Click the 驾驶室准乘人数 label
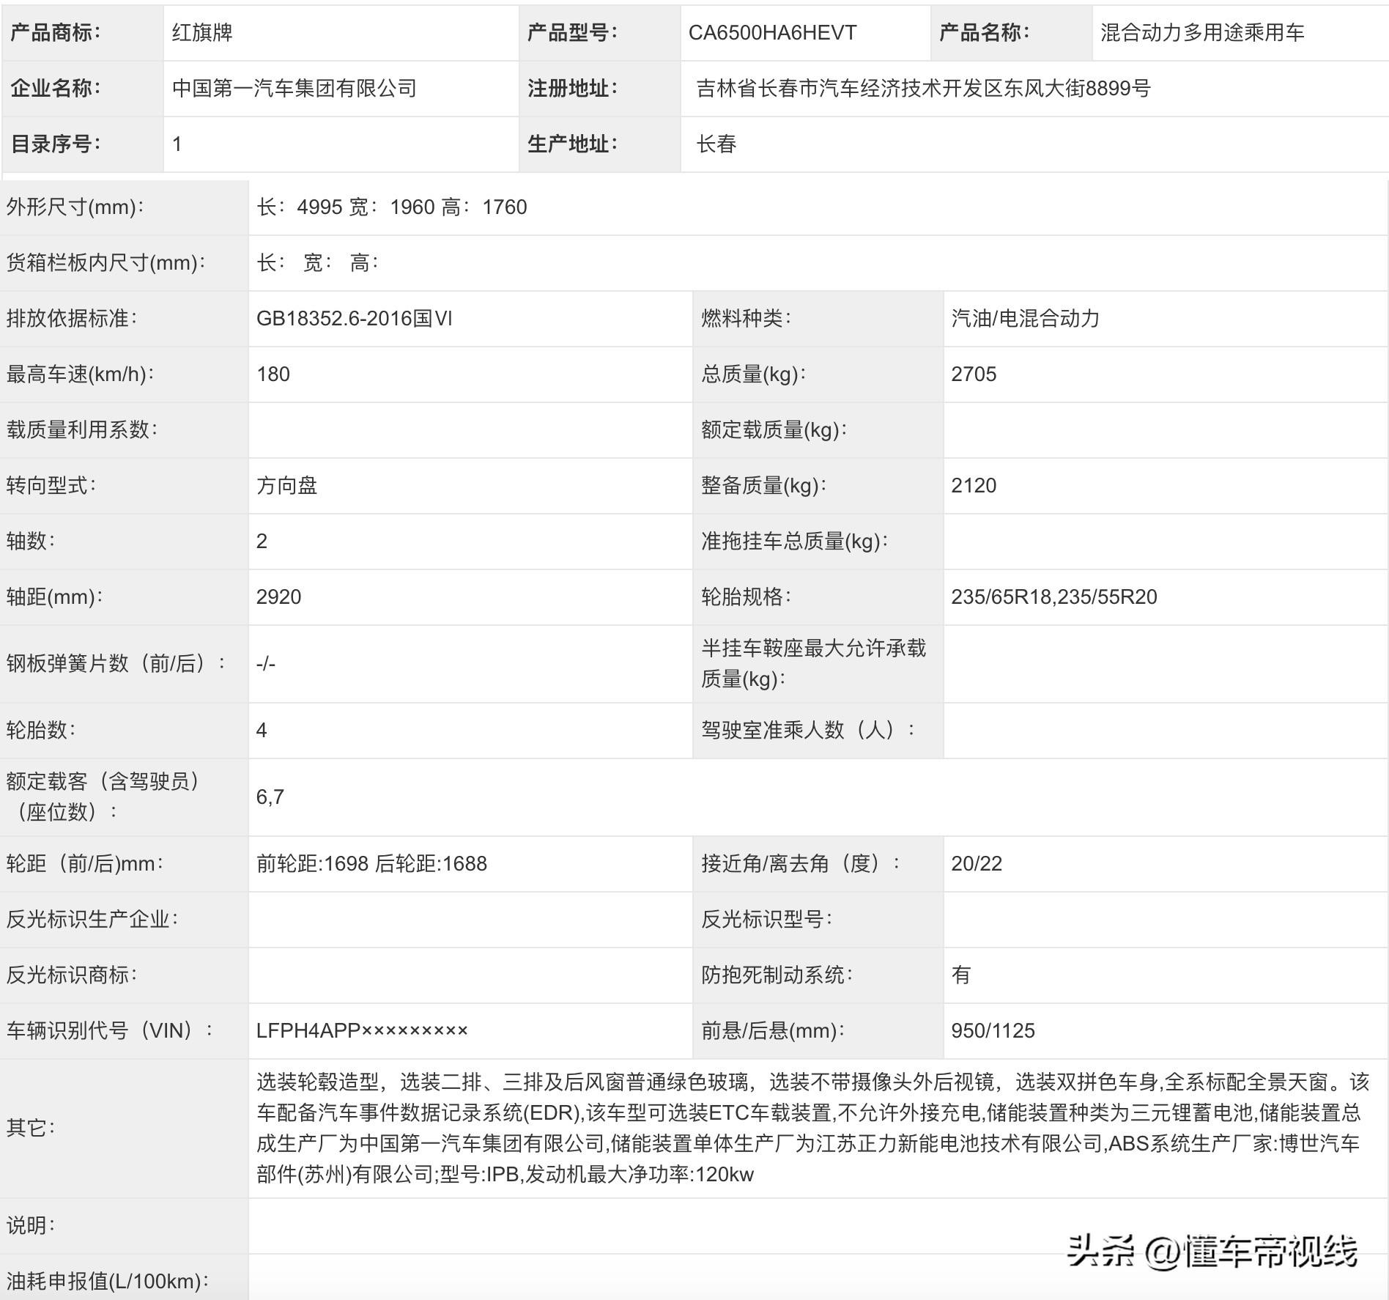This screenshot has height=1300, width=1389. [808, 730]
